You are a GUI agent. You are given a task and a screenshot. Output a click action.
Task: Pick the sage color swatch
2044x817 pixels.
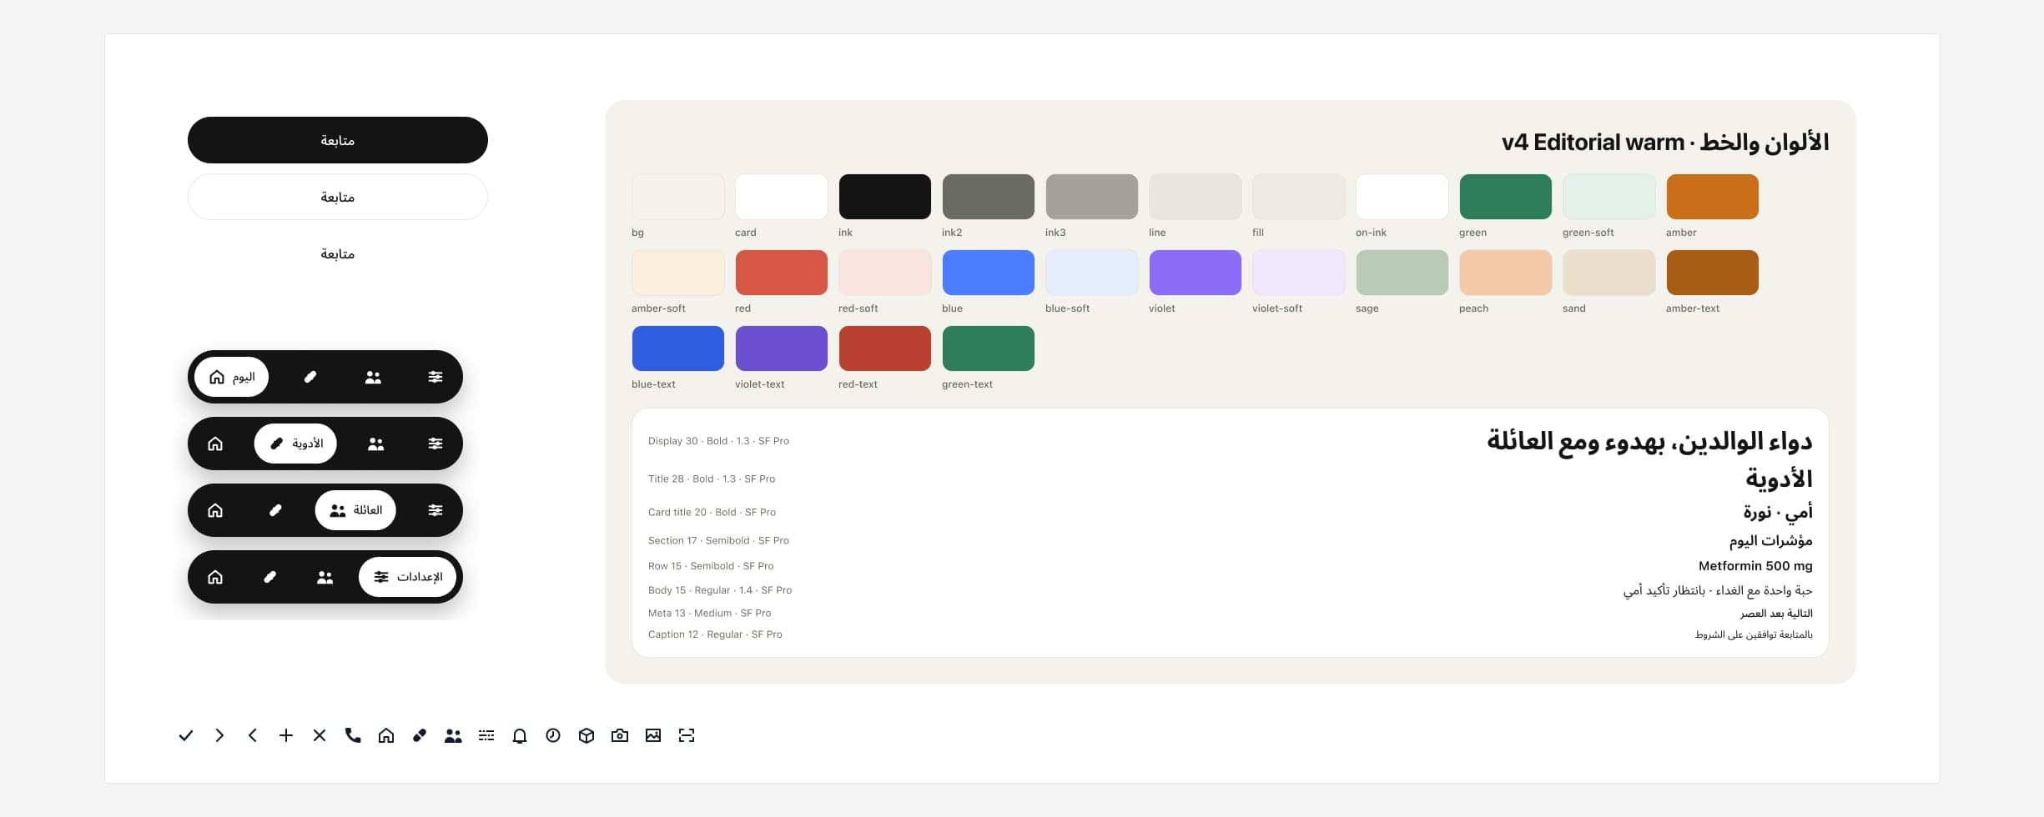(1402, 273)
